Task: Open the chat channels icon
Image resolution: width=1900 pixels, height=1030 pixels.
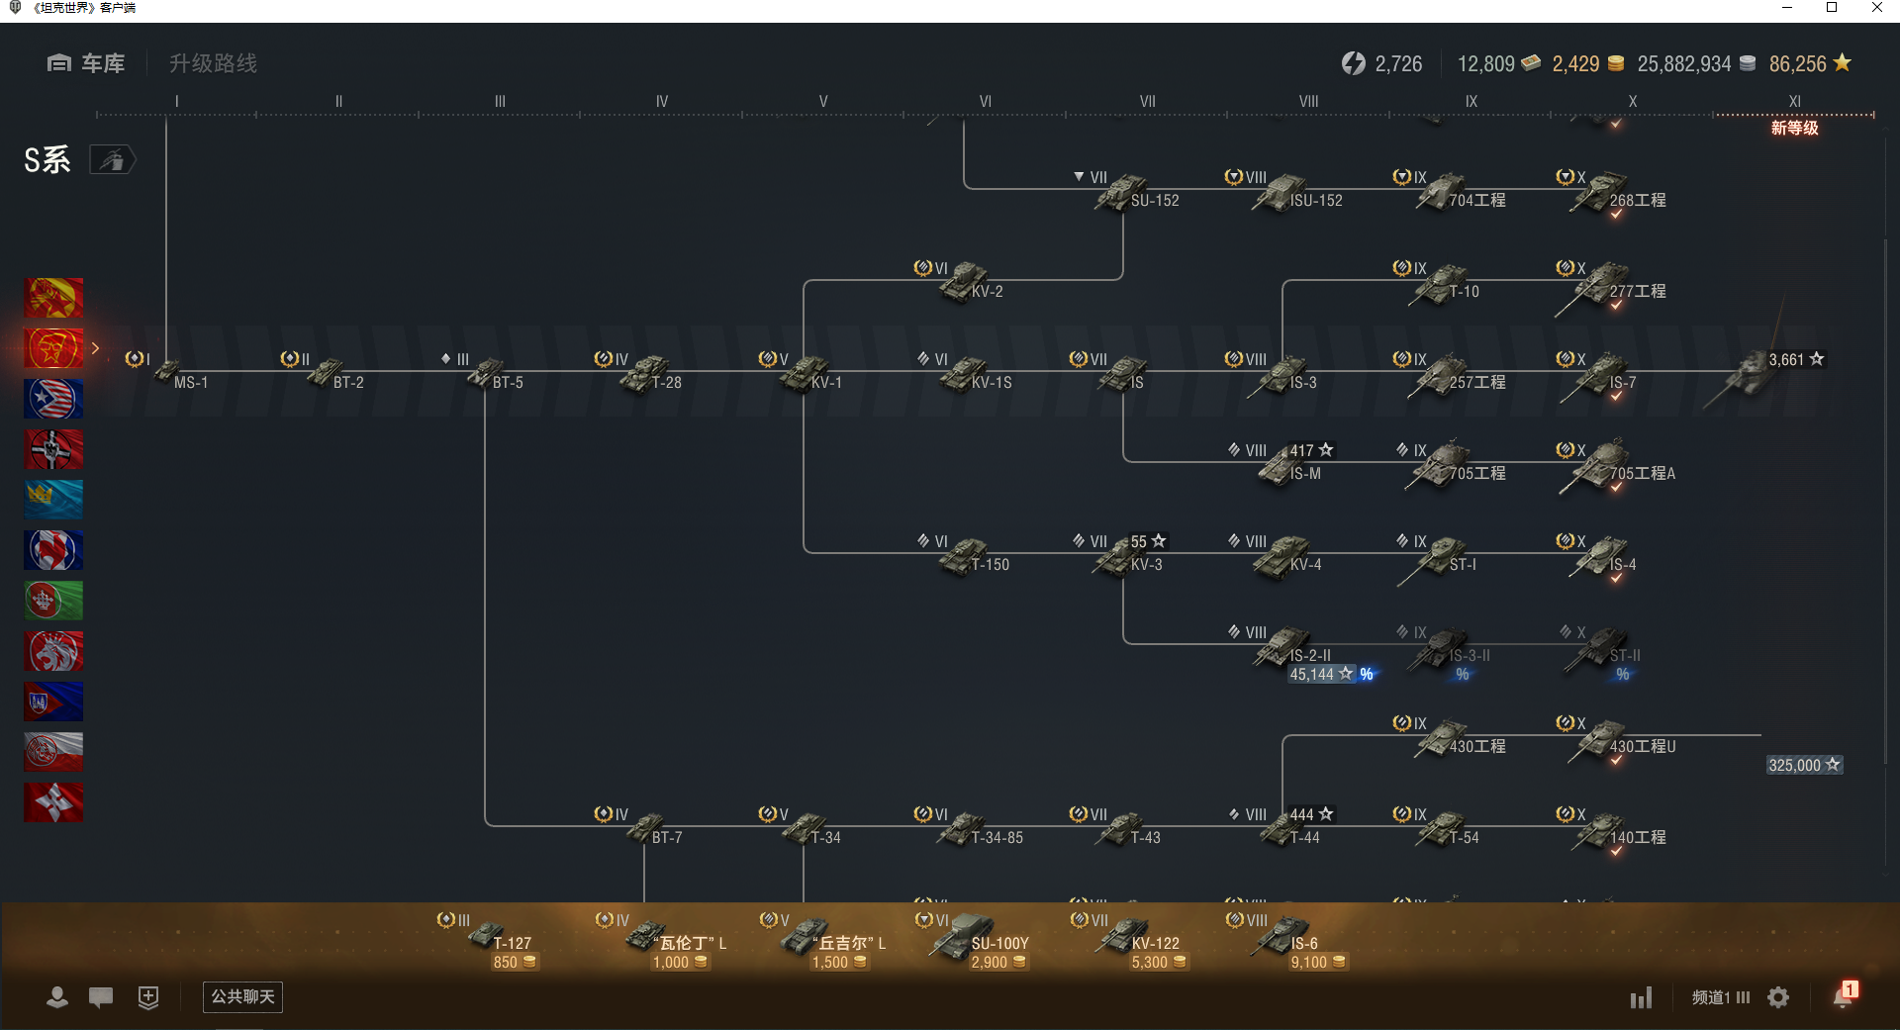Action: pos(101,997)
